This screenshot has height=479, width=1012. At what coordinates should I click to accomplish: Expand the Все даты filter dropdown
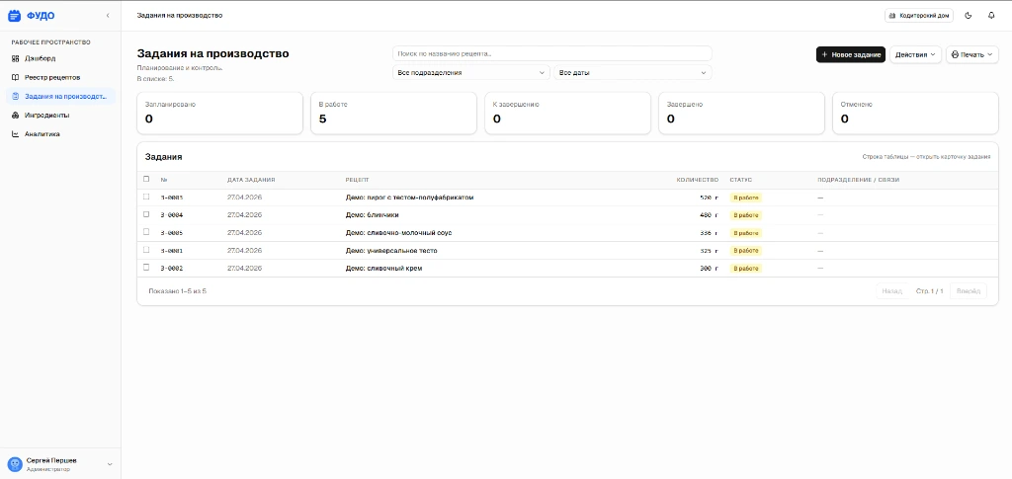point(632,72)
